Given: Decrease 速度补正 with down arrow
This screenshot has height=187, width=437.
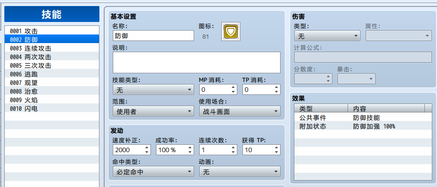Looking at the screenshot, I should [x=147, y=152].
